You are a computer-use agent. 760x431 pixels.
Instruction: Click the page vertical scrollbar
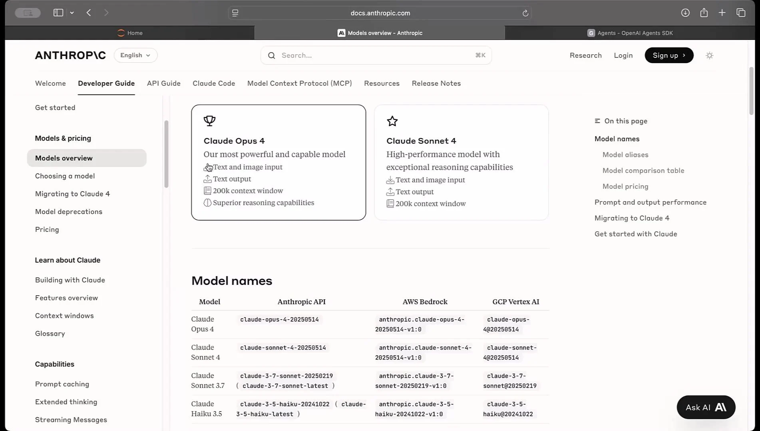coord(751,91)
